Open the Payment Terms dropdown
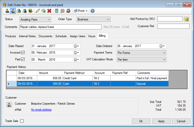 coord(141,53)
